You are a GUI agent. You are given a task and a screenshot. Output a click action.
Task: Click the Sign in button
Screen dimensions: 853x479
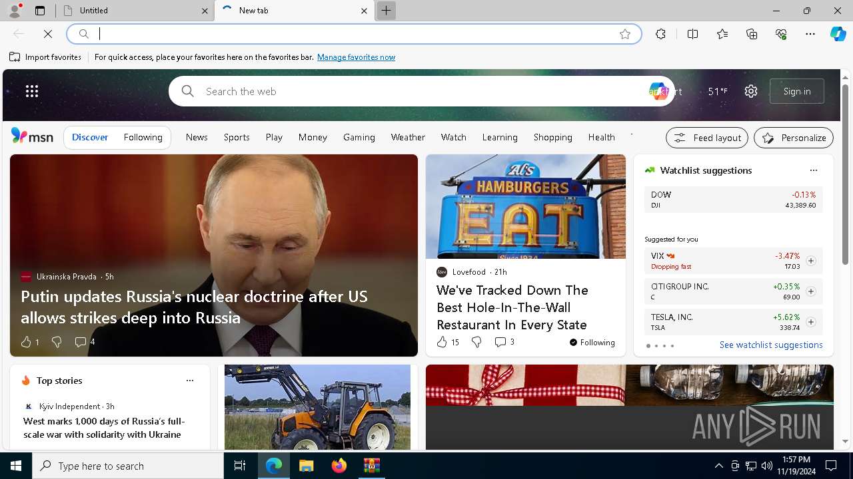tap(797, 91)
